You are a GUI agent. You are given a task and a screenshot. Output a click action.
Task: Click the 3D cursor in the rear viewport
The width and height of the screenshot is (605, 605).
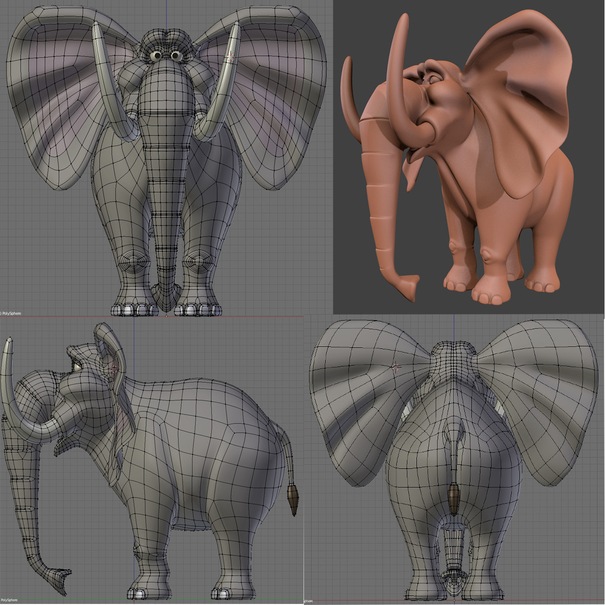(x=396, y=367)
